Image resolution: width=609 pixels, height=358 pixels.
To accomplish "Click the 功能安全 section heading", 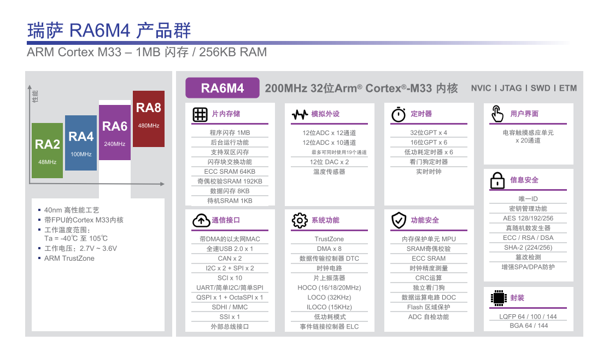I will pos(425,220).
